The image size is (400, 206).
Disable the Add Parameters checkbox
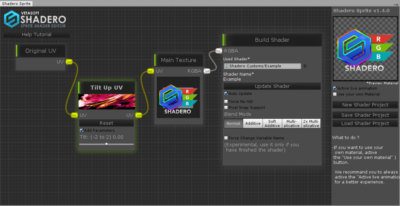[82, 130]
